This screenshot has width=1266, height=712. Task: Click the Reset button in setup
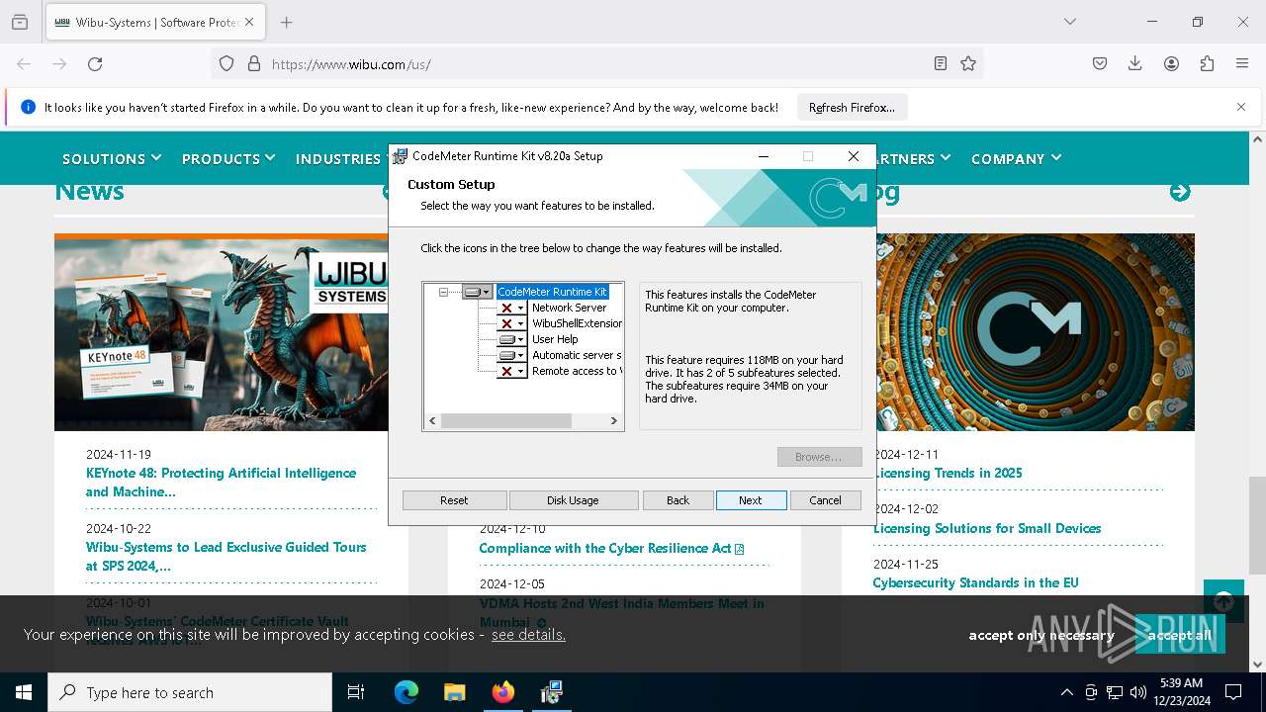[x=454, y=500]
